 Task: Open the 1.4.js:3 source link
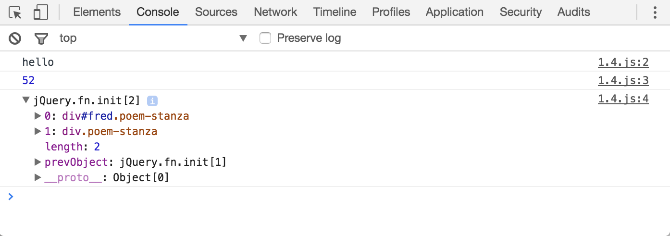(623, 80)
